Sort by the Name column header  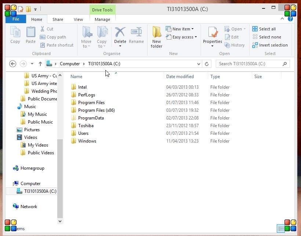[76, 77]
